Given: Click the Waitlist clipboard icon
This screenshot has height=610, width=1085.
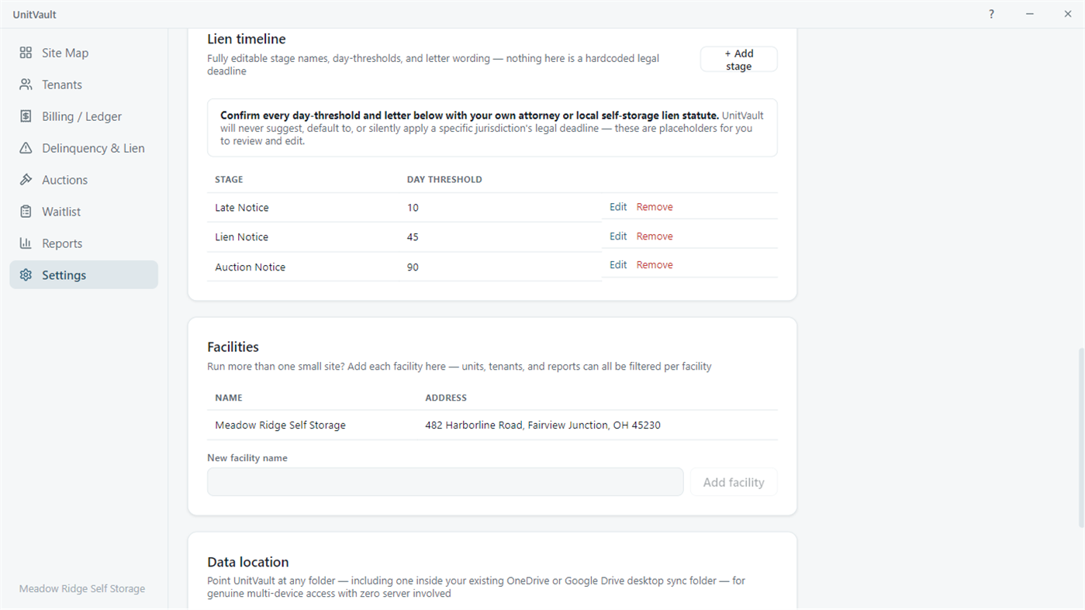Looking at the screenshot, I should point(26,212).
